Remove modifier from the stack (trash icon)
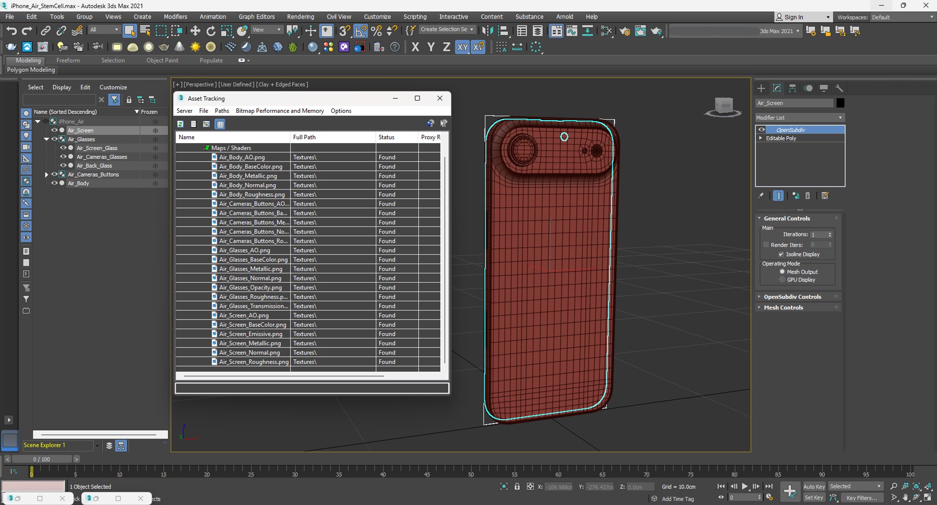Image resolution: width=937 pixels, height=505 pixels. coord(808,196)
